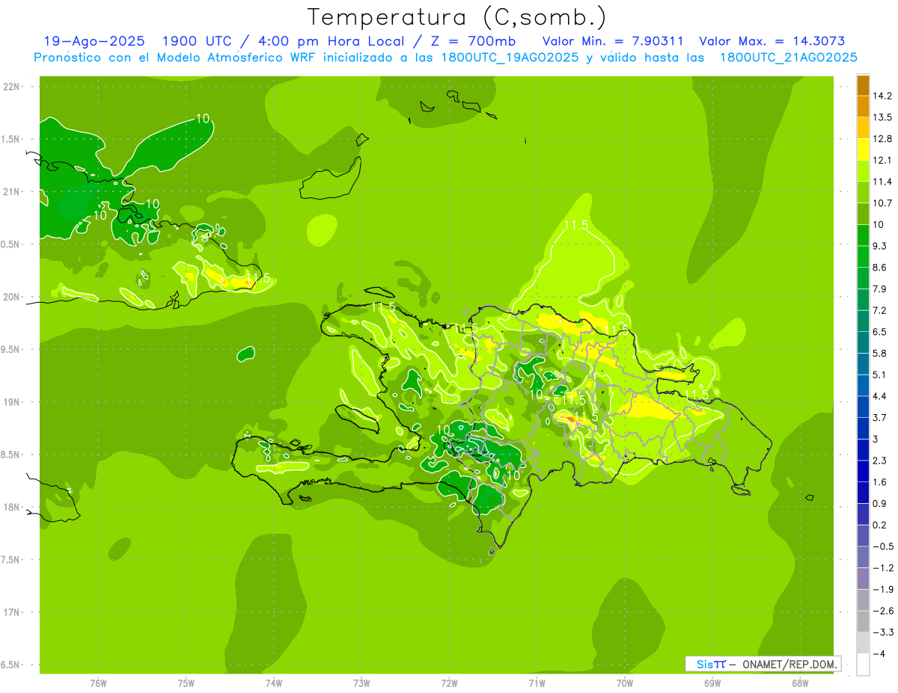Click the title "Temperatura (C,somb.)"
Viewport: 898px width, 693px height.
pyautogui.click(x=456, y=17)
